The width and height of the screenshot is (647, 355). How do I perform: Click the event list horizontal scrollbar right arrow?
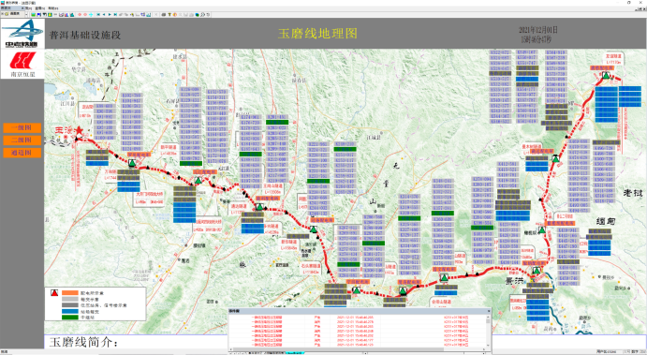(x=484, y=349)
